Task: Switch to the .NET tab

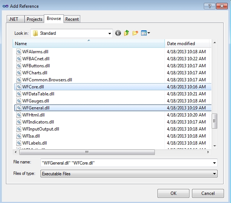Action: pos(15,19)
